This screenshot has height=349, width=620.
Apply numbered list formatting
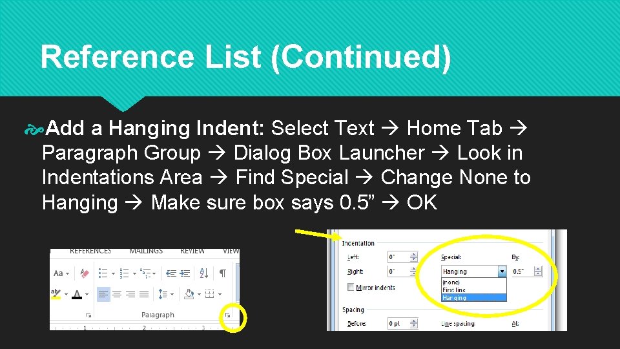click(x=124, y=273)
